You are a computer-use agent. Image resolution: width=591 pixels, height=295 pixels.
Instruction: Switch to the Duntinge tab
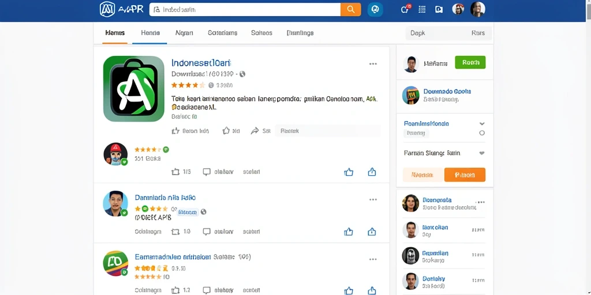pyautogui.click(x=300, y=33)
